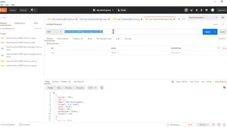Click the Console icon in status bar
The image size is (227, 127).
(x=21, y=125)
